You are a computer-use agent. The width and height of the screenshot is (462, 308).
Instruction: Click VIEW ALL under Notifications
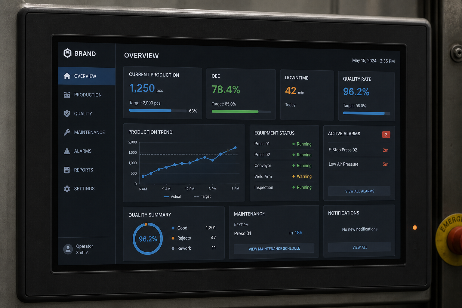(x=359, y=247)
